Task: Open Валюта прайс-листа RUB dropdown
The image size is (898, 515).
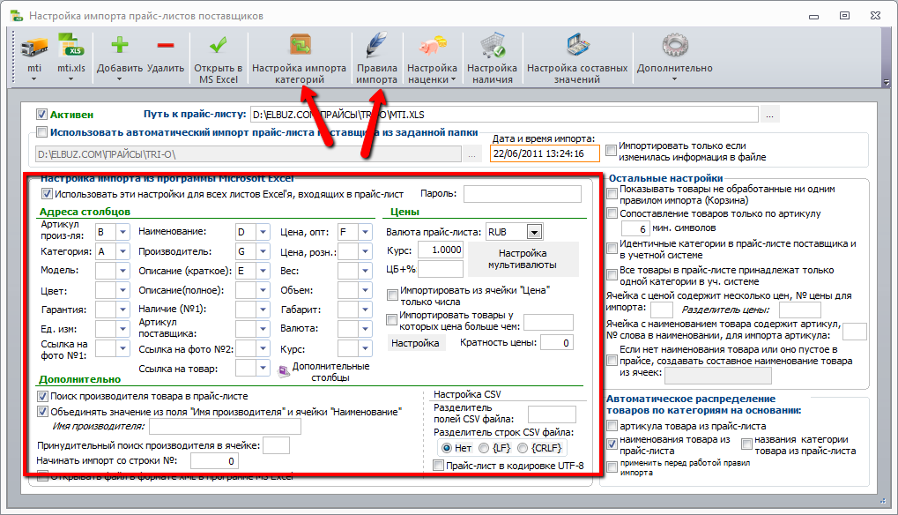Action: point(535,232)
